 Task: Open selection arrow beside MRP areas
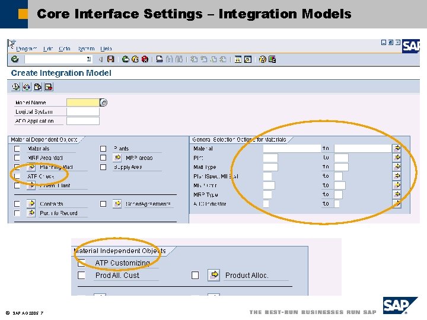coord(117,158)
